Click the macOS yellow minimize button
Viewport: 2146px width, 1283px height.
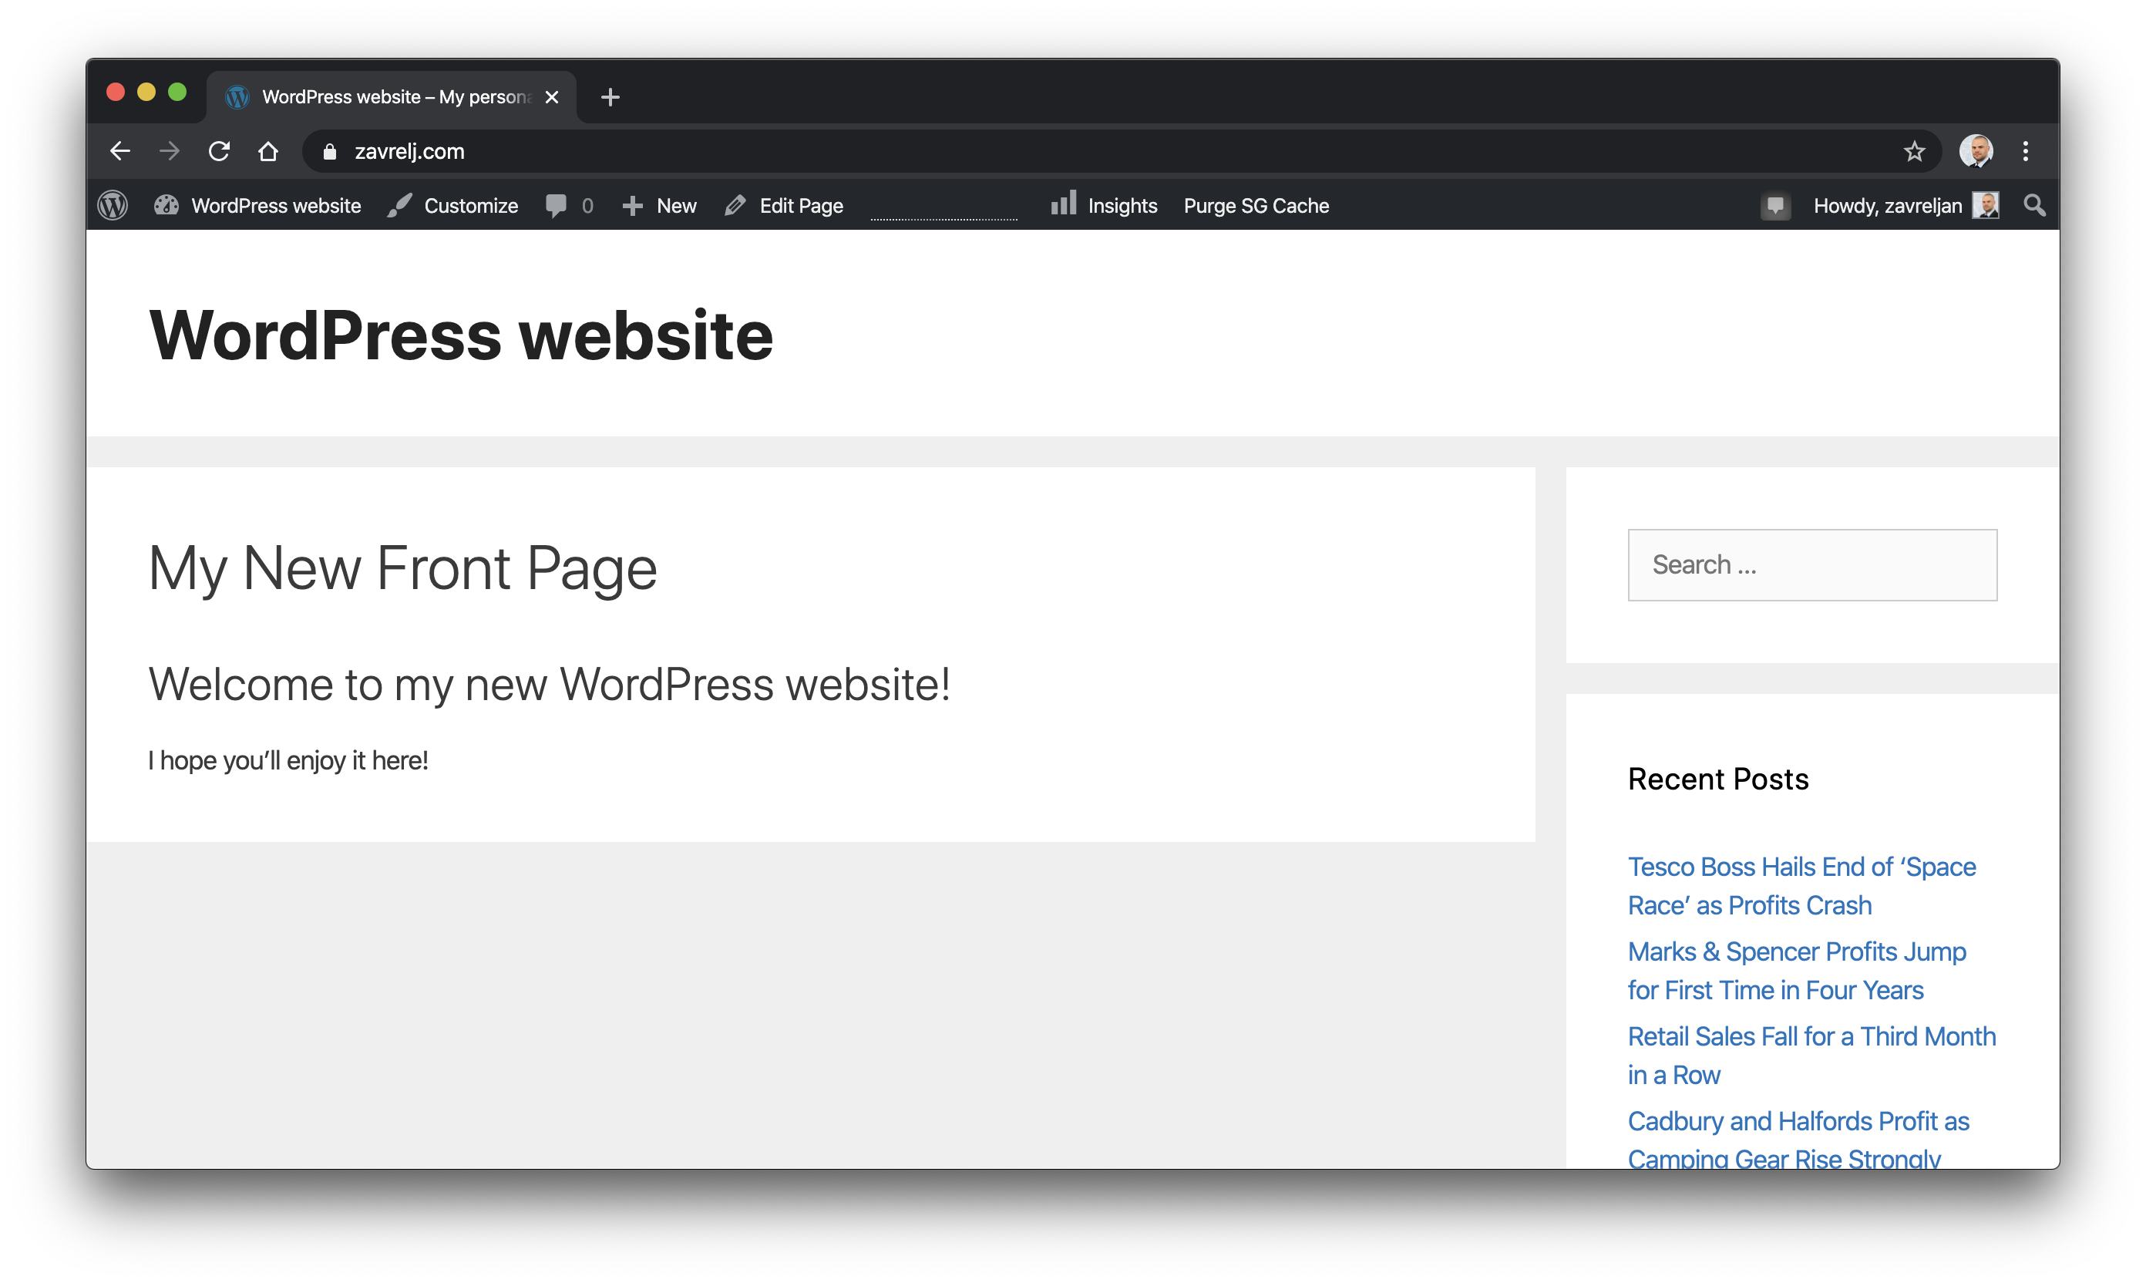(x=146, y=92)
